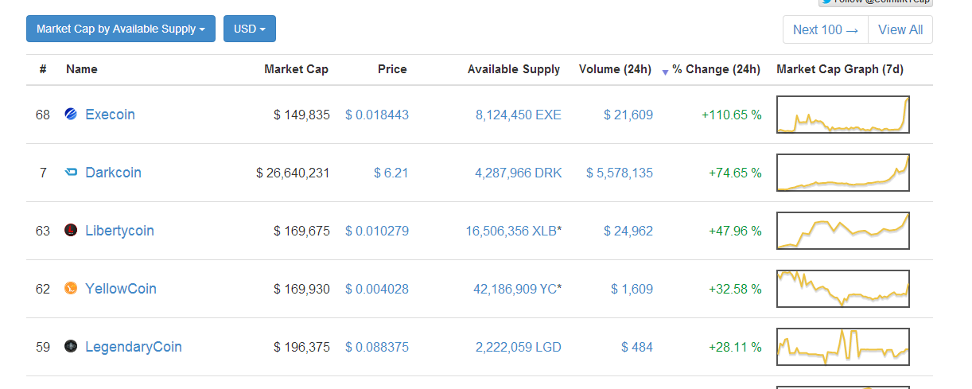Sort by % Change (24h) column header

(x=716, y=69)
